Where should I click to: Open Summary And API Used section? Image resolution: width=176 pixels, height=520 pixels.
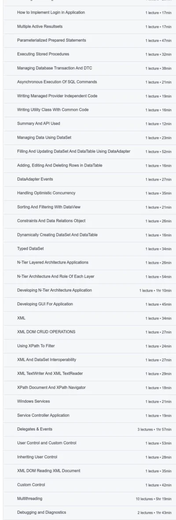pos(89,124)
